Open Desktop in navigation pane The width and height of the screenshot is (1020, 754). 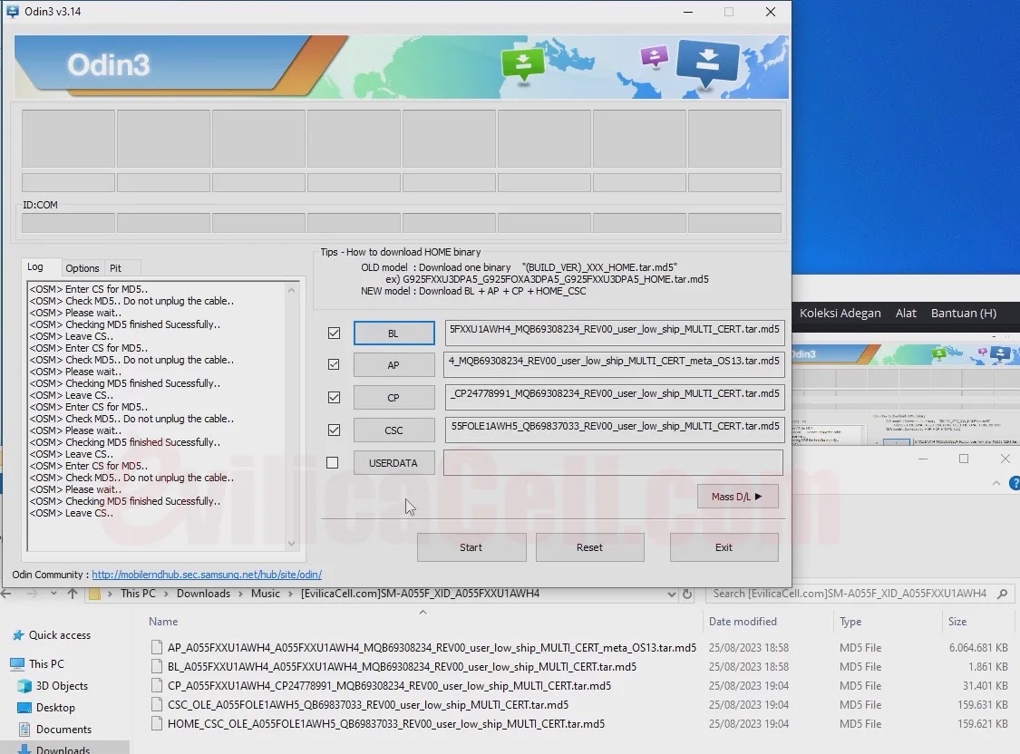pos(55,707)
